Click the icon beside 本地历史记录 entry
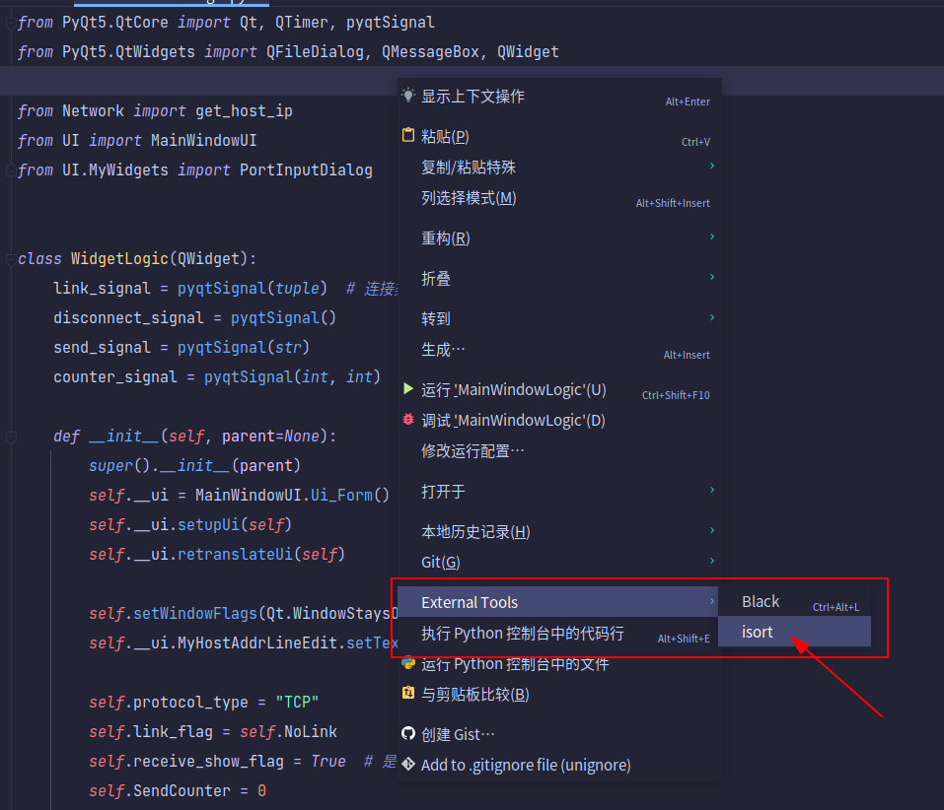The image size is (944, 810). click(408, 530)
